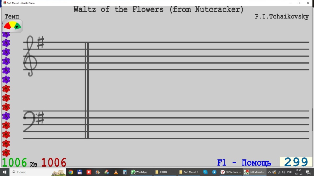Open the blue floppy disk taskbar app
Image resolution: width=314 pixels, height=176 pixels.
pyautogui.click(x=80, y=172)
